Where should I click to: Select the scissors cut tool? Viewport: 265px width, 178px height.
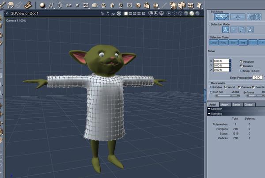point(68,5)
